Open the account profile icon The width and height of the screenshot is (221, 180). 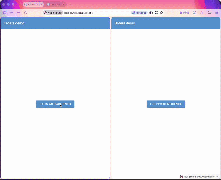[x=195, y=13]
